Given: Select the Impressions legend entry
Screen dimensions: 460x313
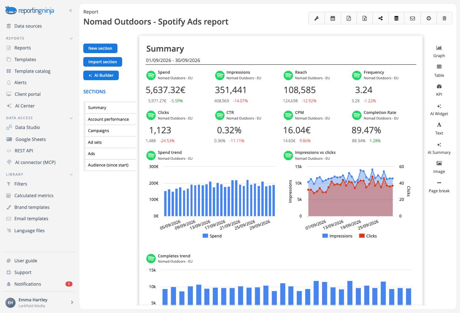Looking at the screenshot, I should pos(337,236).
